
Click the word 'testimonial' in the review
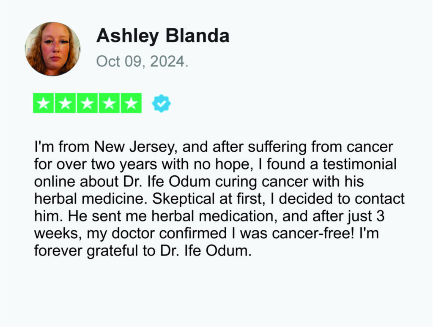[x=360, y=164]
